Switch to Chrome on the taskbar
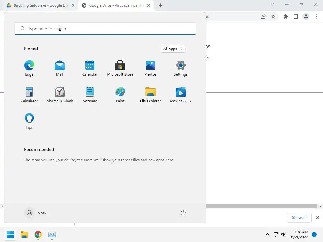This screenshot has width=323, height=242. [x=38, y=234]
